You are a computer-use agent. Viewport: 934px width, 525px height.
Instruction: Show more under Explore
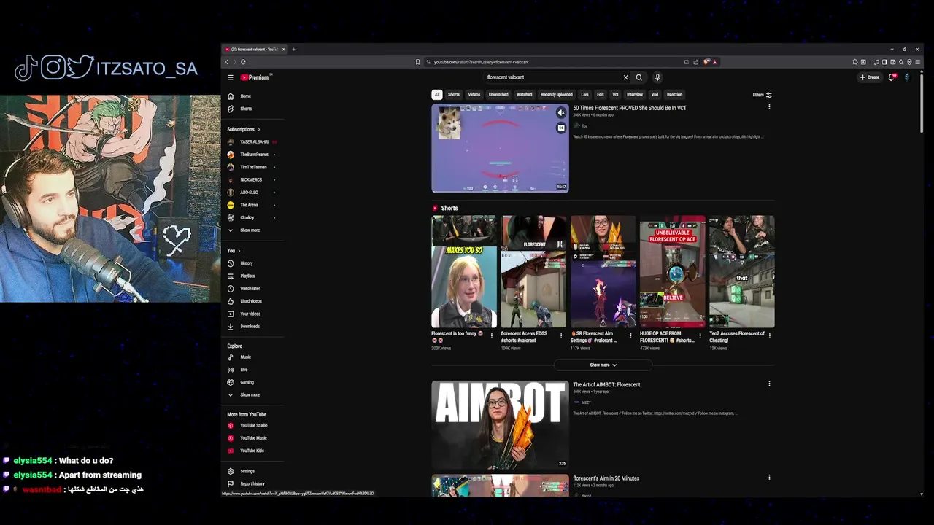[x=250, y=395]
